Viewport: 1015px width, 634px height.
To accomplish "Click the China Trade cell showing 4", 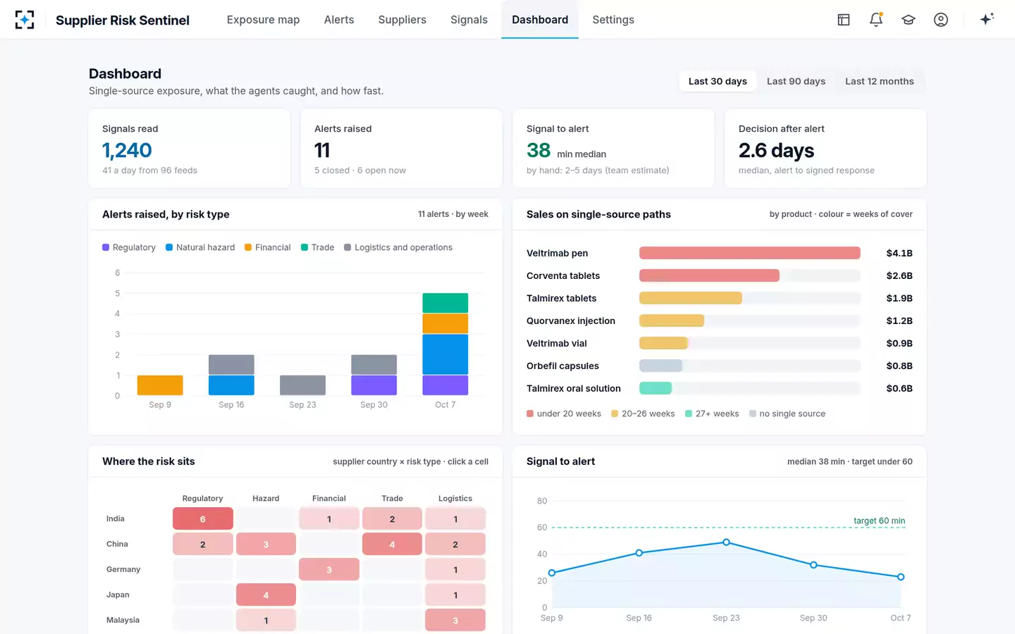I will point(392,545).
